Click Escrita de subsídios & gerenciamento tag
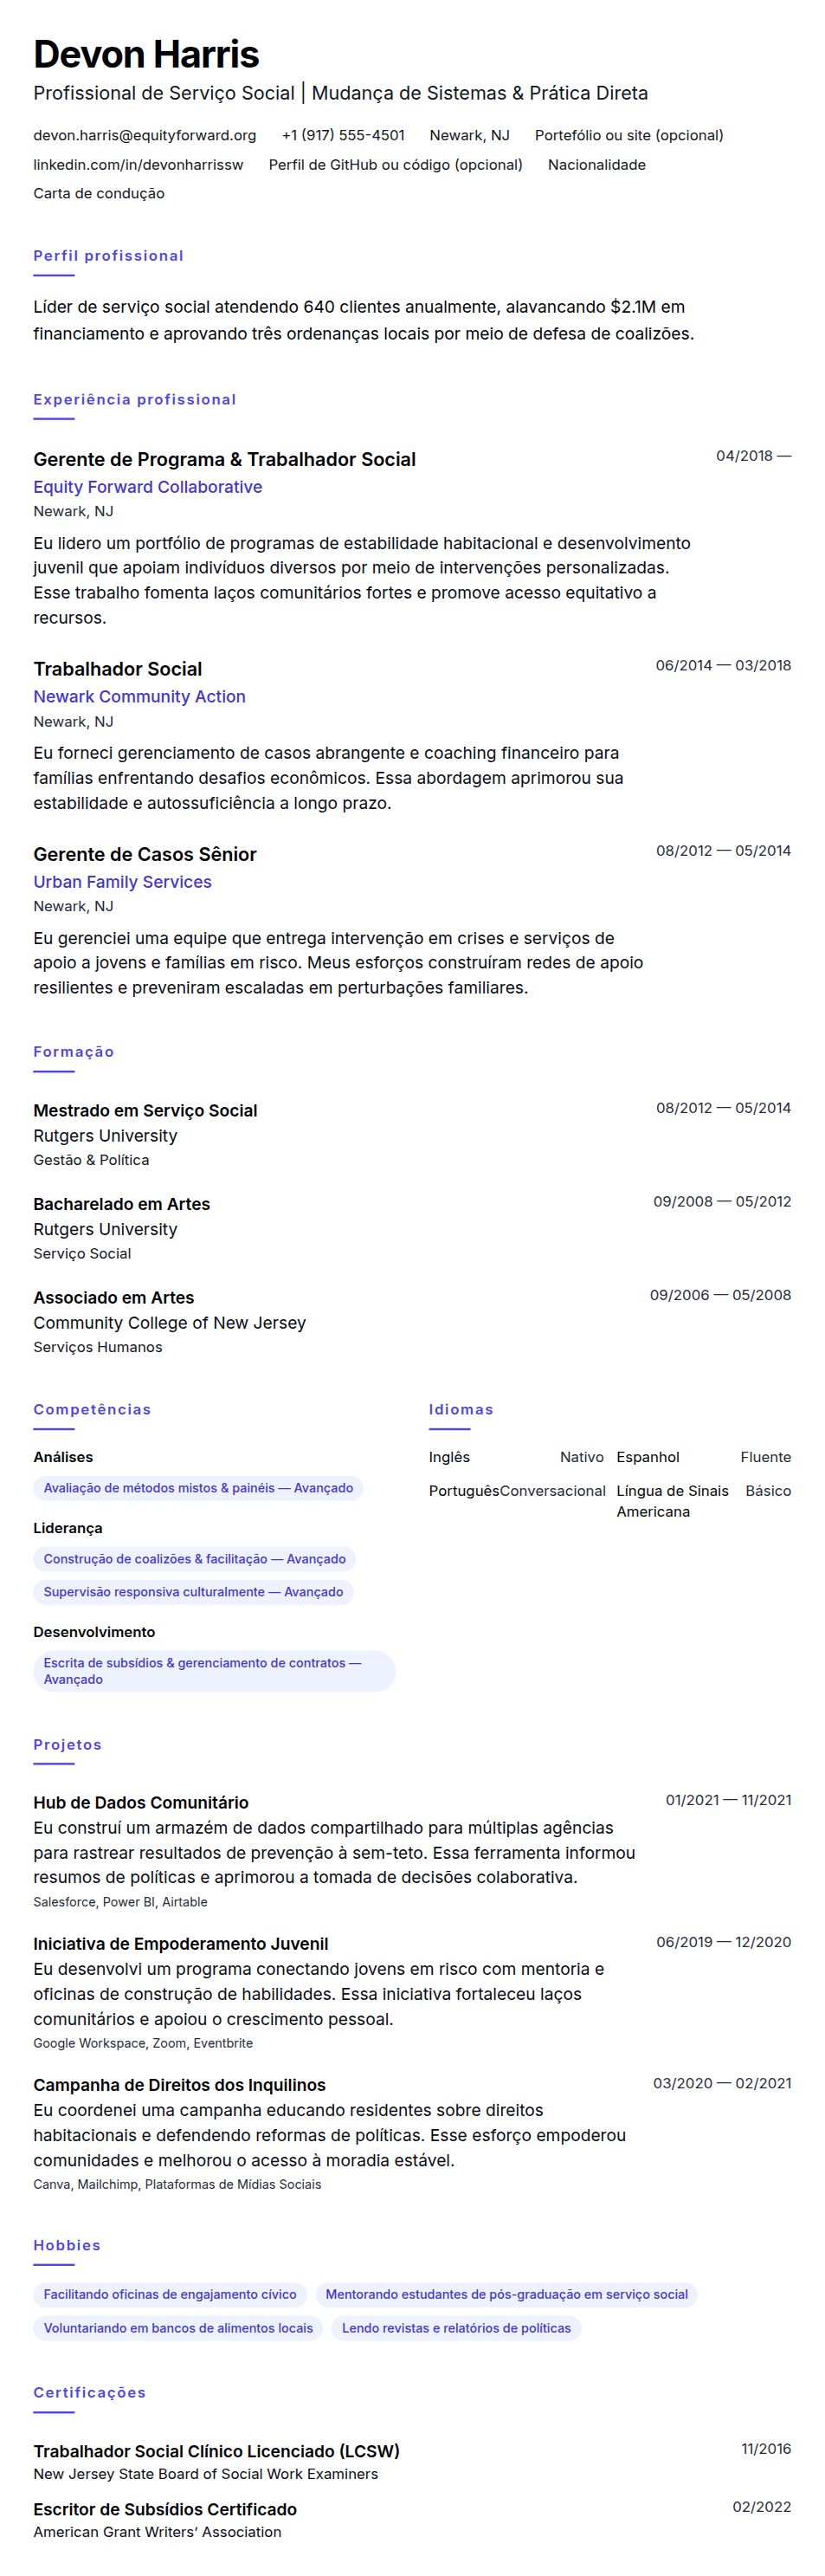The image size is (825, 2576). click(x=214, y=1671)
